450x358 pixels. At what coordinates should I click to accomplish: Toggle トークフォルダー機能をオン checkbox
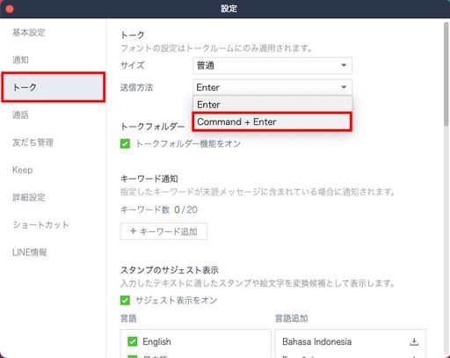pos(125,143)
